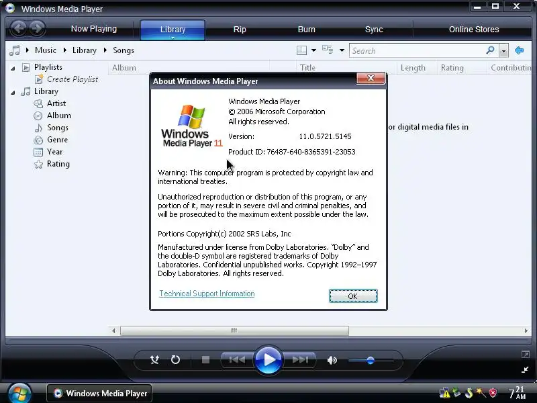Screen dimensions: 537x403
Task: Click the taskbar clock
Action: coord(517,393)
